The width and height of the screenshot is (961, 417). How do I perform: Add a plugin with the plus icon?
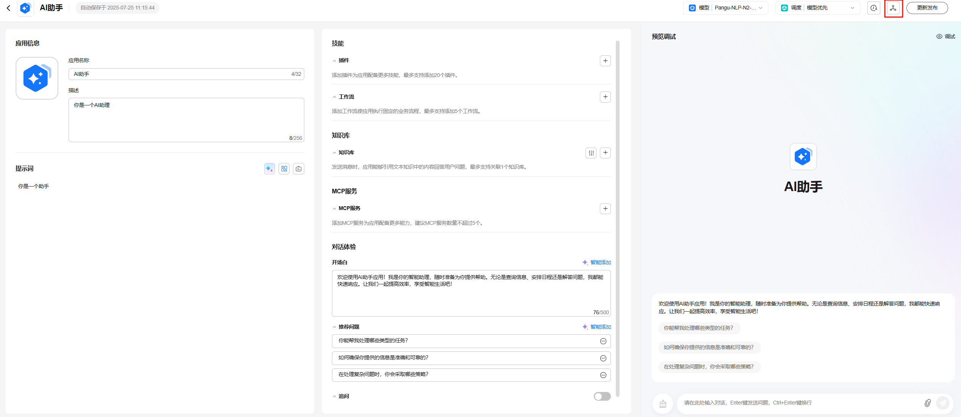click(605, 61)
